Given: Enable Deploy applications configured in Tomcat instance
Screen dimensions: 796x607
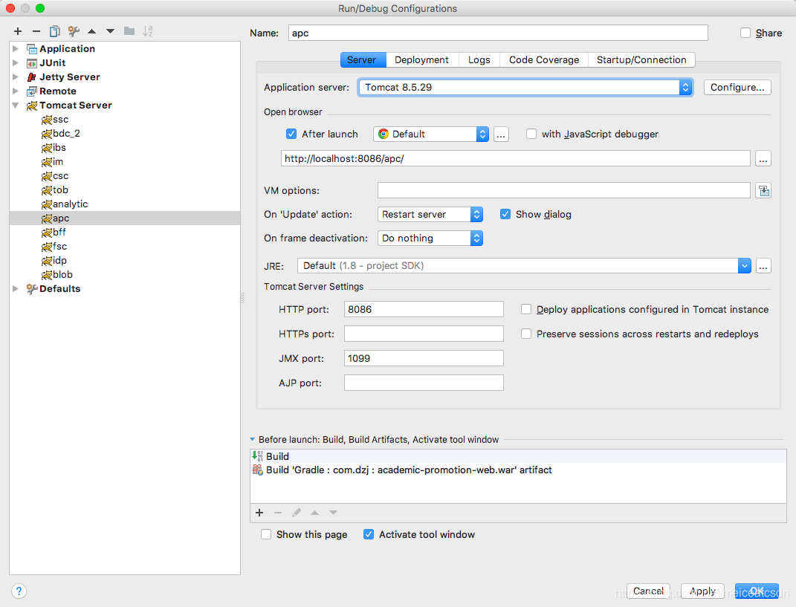Looking at the screenshot, I should [x=526, y=310].
